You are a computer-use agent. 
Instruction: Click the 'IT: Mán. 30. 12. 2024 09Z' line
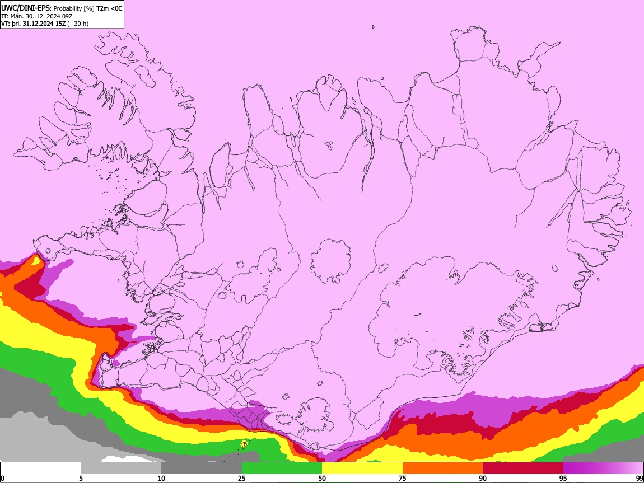click(x=37, y=16)
